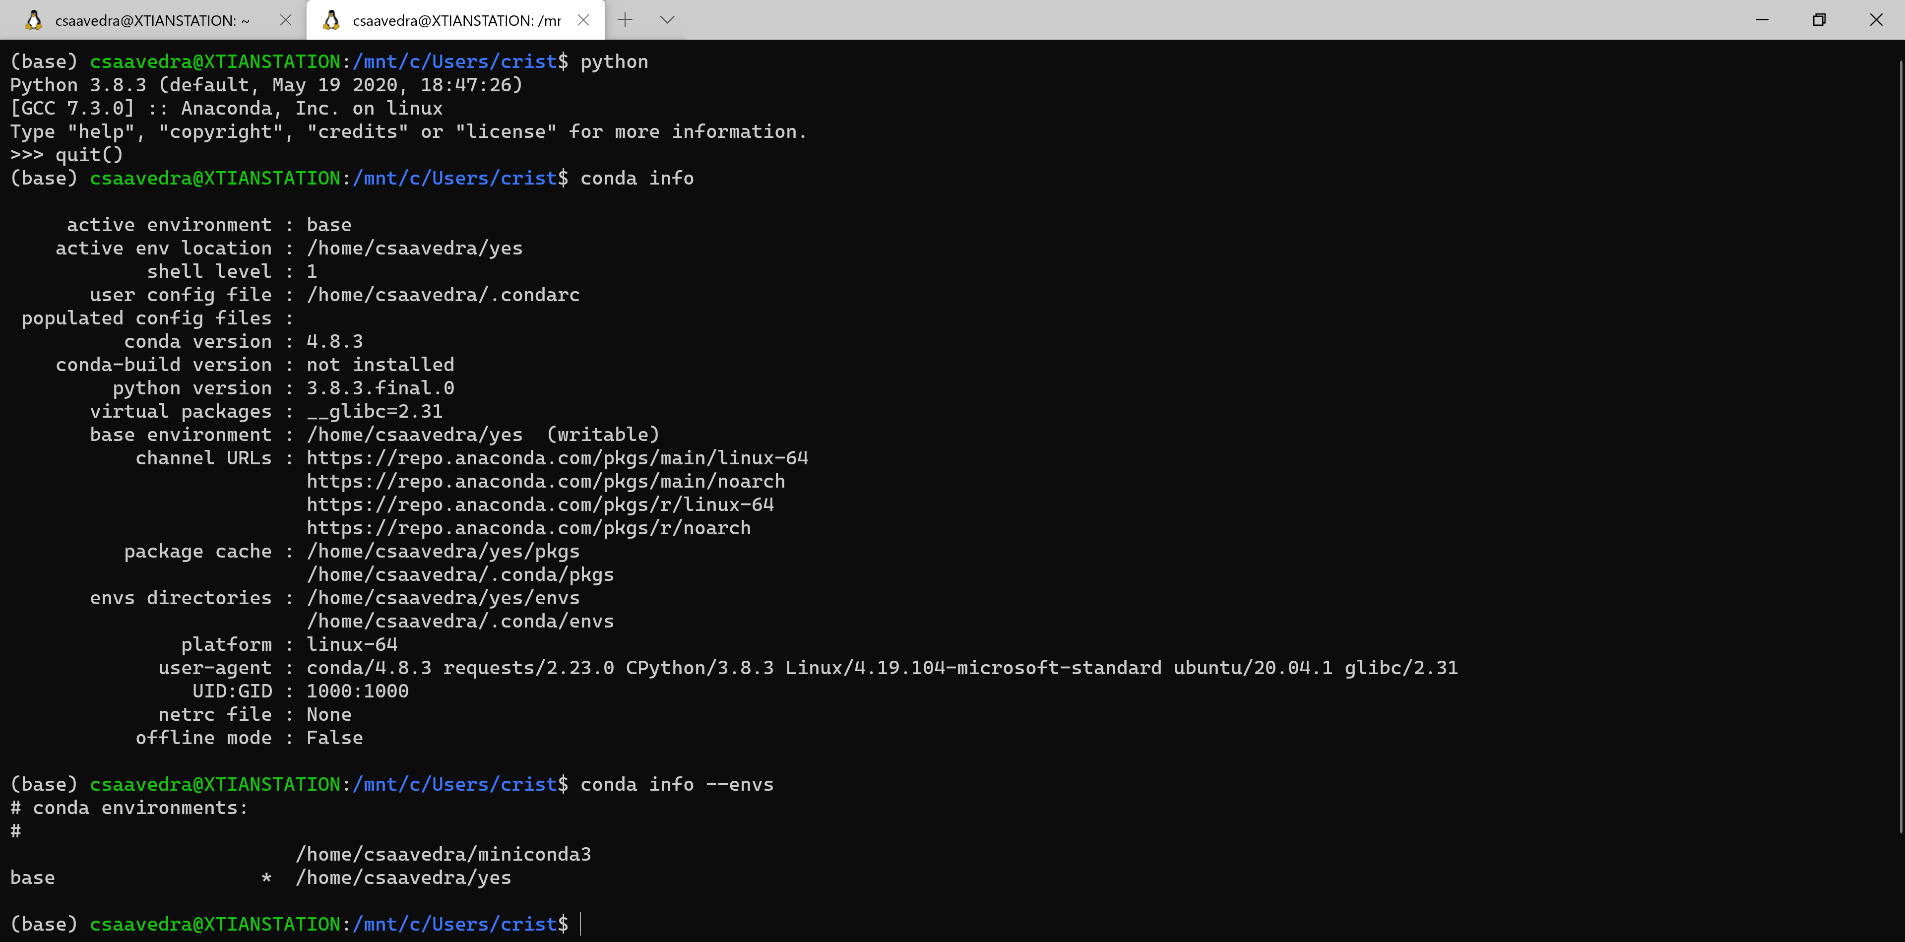Close the csaavedra@XTIANSTATION: ~ tab
This screenshot has height=942, width=1905.
[x=285, y=20]
